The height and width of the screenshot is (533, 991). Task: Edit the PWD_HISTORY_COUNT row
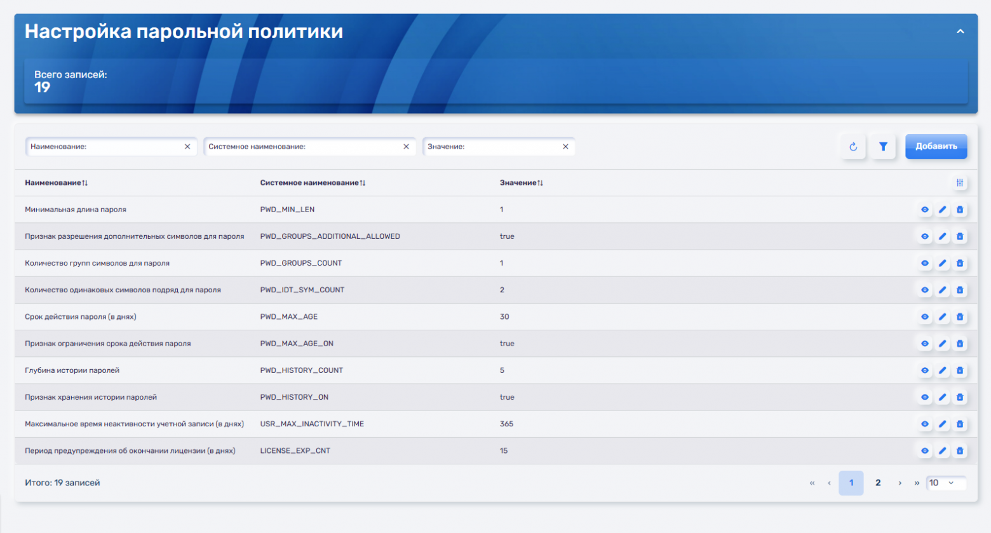tap(943, 370)
